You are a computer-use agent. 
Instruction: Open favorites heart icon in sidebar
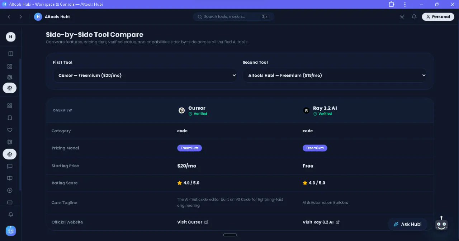pyautogui.click(x=10, y=130)
